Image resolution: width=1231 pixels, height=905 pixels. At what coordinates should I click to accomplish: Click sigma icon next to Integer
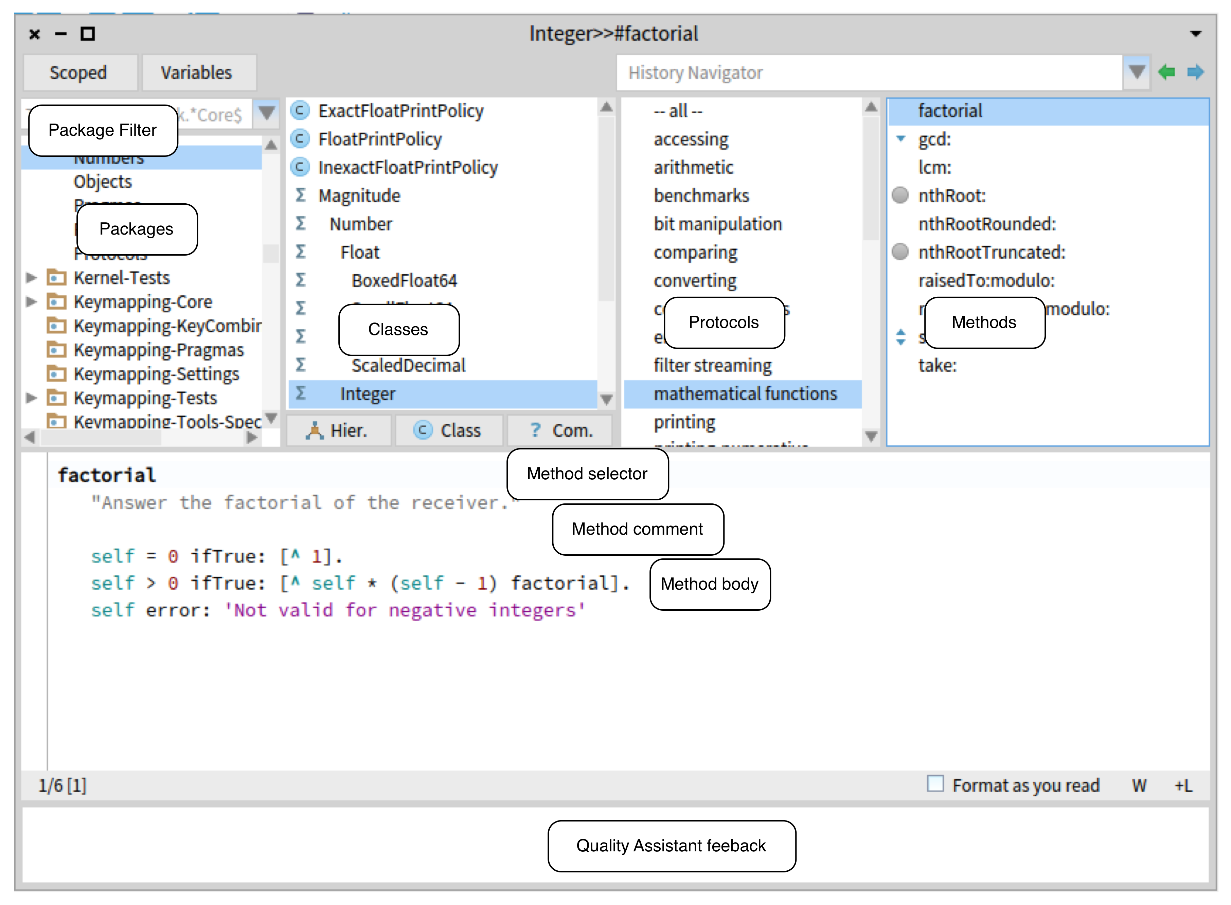pos(300,393)
